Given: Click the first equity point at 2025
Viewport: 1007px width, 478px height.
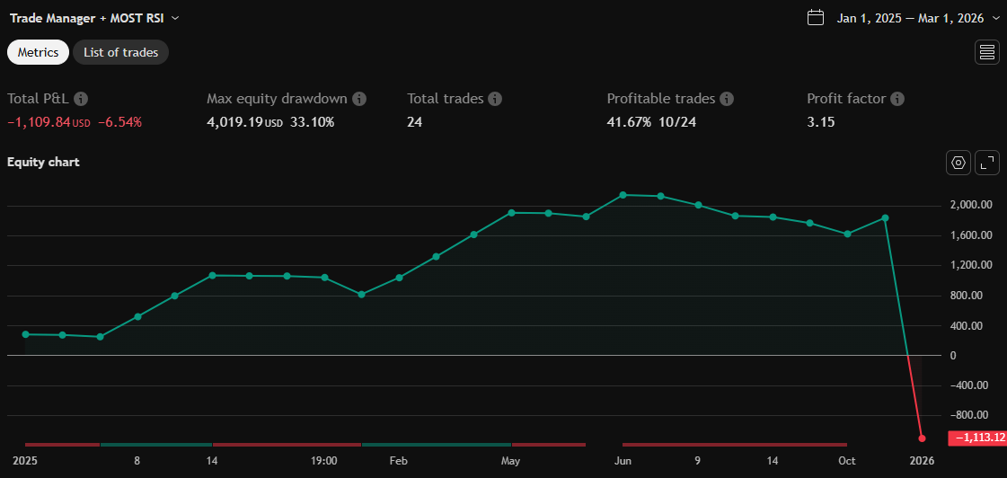Looking at the screenshot, I should click(x=25, y=334).
